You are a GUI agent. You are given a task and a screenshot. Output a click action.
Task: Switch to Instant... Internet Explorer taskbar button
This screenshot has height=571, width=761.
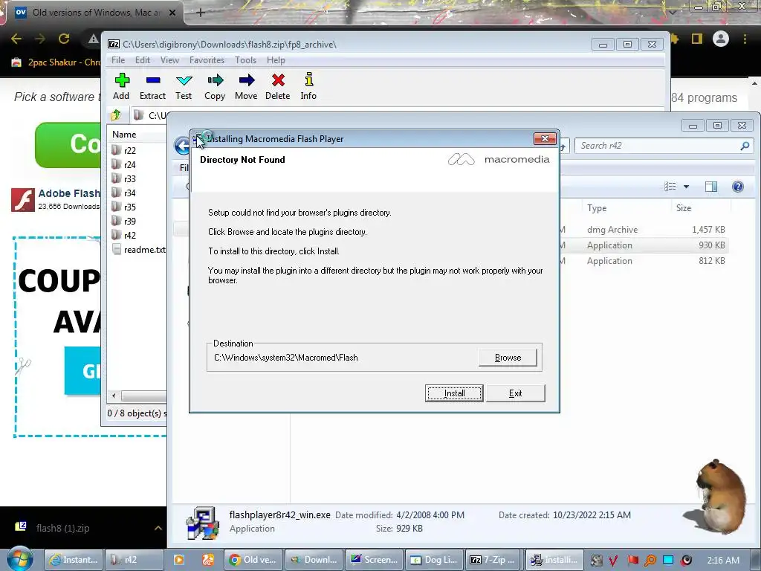point(74,560)
